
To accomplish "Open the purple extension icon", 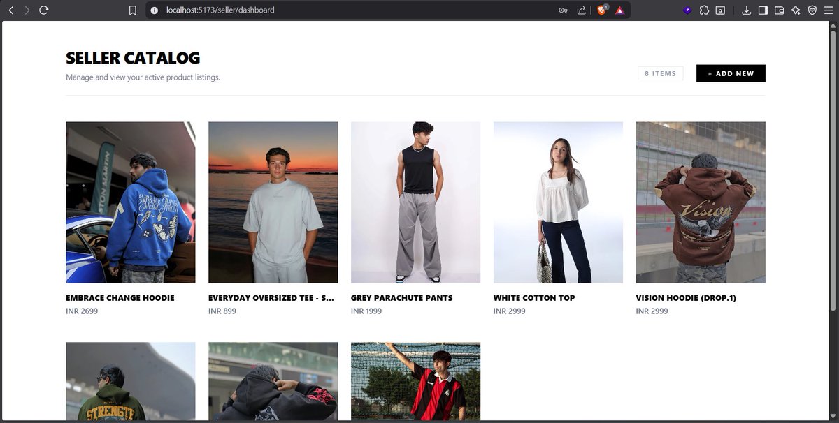I will coord(687,10).
